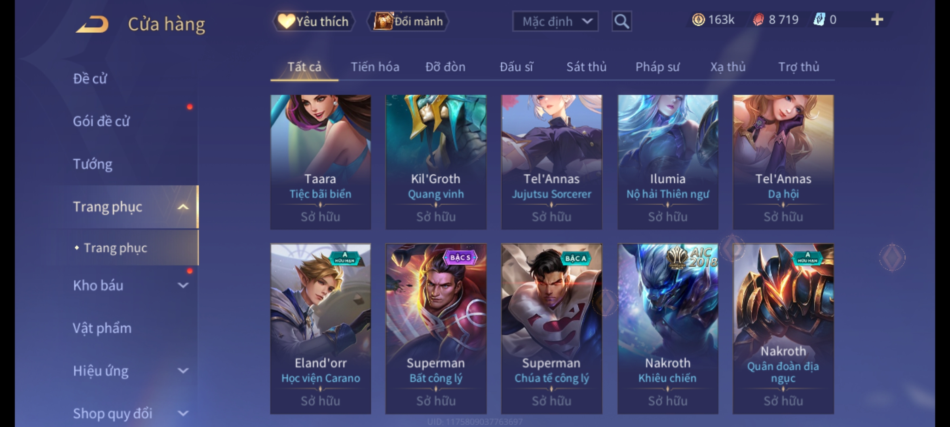Tap the gold coin balance icon
The width and height of the screenshot is (950, 427).
698,20
